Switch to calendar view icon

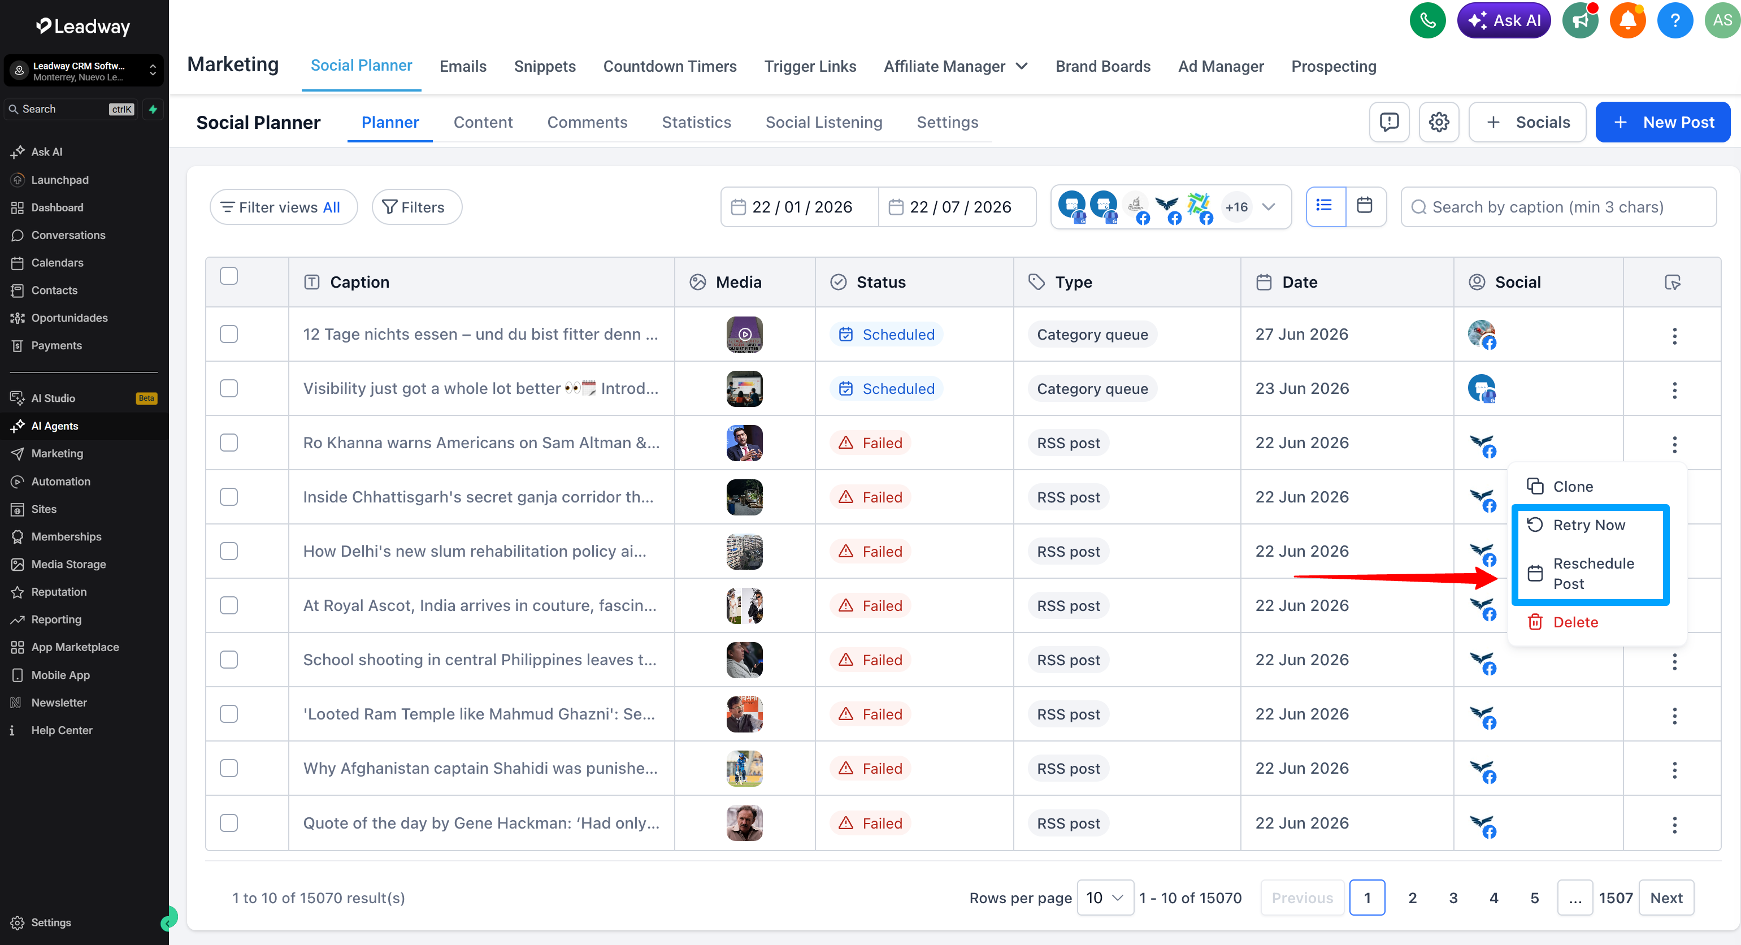(x=1365, y=206)
